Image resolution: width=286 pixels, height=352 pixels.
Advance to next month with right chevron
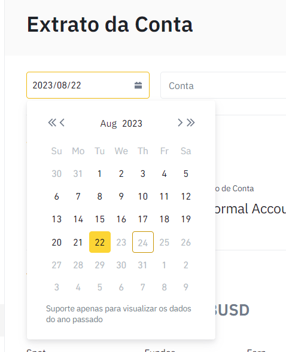[180, 123]
